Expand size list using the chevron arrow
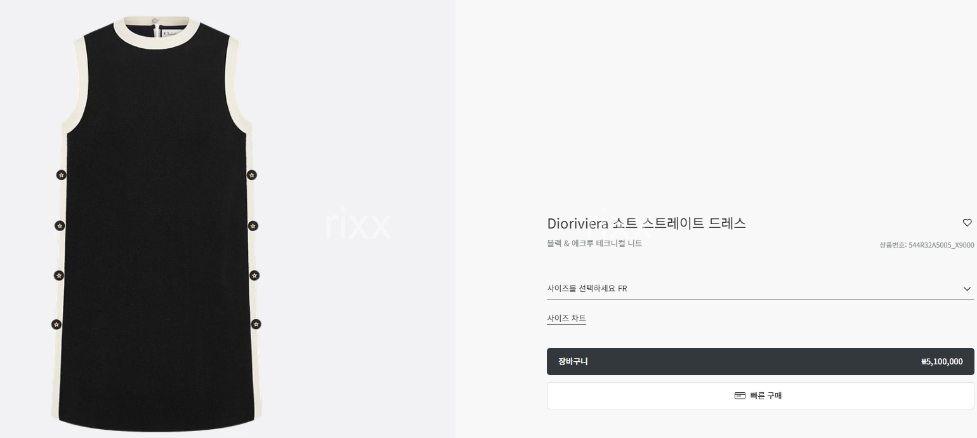Viewport: 977px width, 438px height. tap(967, 289)
